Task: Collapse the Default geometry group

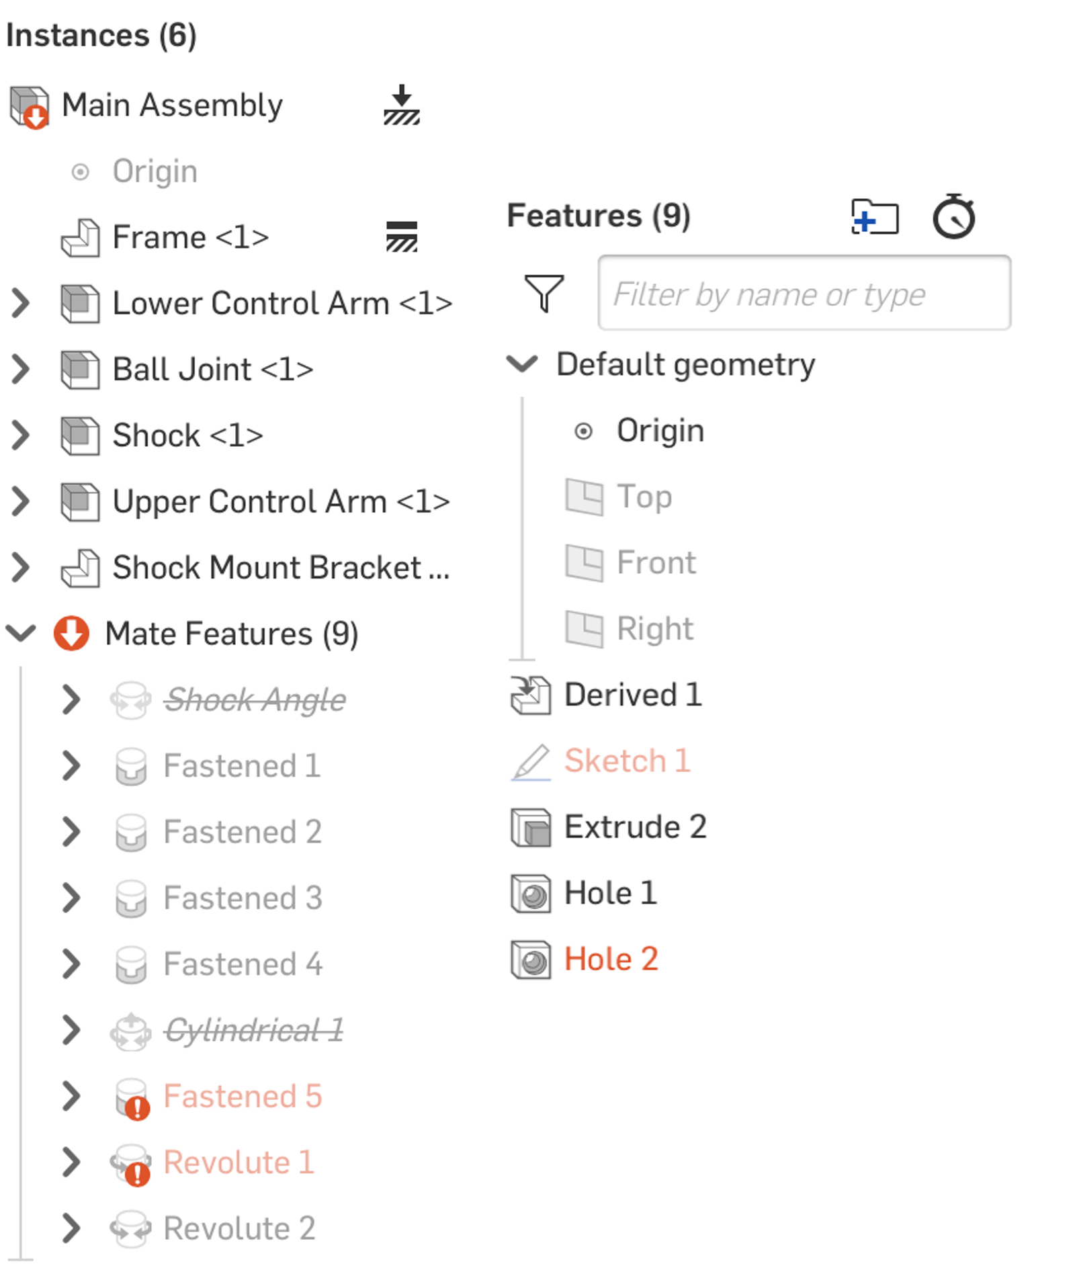Action: 522,364
